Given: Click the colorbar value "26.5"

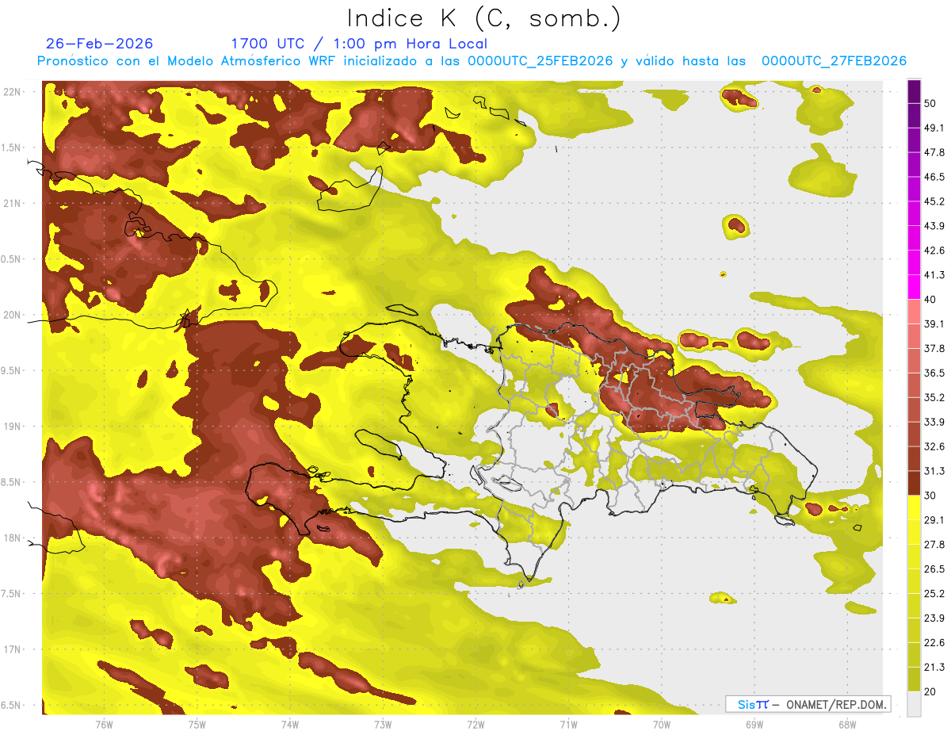Looking at the screenshot, I should pos(934,568).
